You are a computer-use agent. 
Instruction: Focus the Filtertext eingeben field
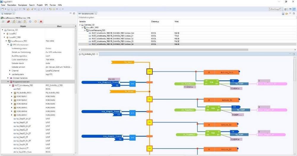tap(187, 18)
